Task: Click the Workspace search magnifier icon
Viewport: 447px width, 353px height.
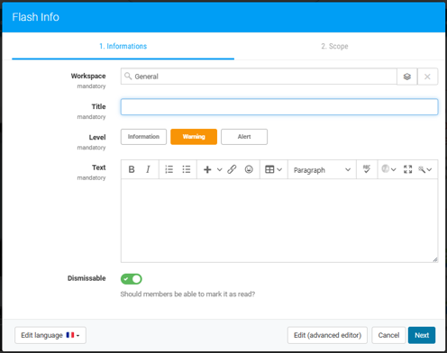Action: pos(128,76)
